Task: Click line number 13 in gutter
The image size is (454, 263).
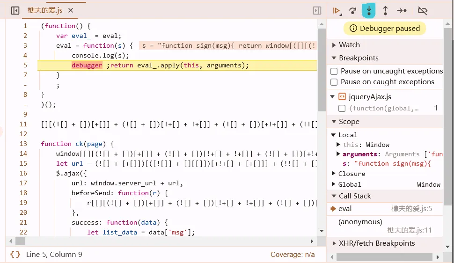Action: point(23,144)
